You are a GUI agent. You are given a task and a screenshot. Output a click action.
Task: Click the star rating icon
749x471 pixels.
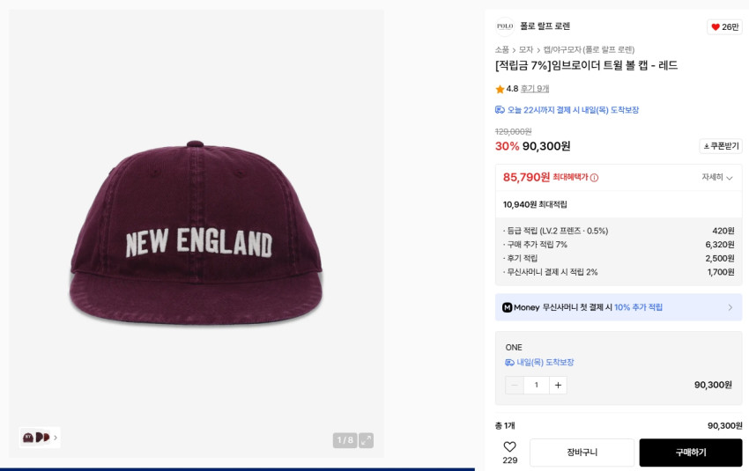[x=500, y=89]
